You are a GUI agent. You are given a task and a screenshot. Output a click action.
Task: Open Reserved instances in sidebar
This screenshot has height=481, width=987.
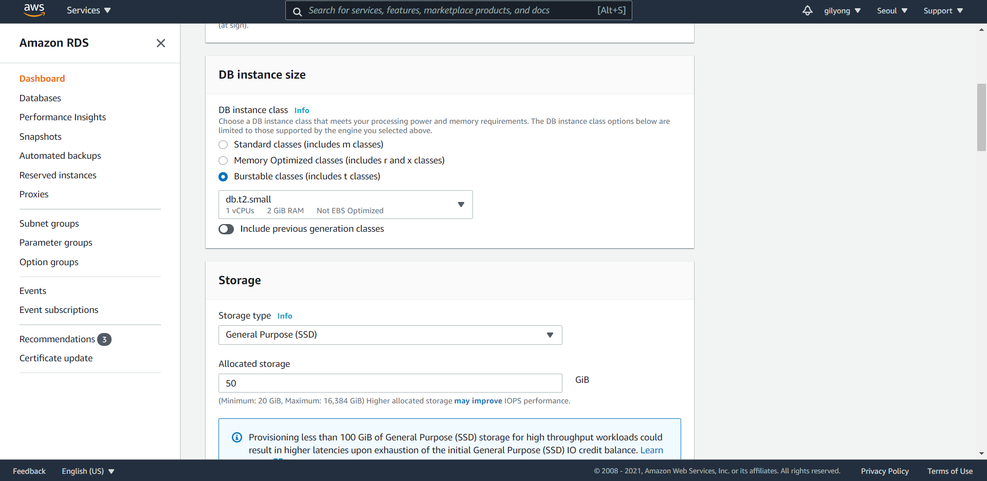tap(58, 175)
